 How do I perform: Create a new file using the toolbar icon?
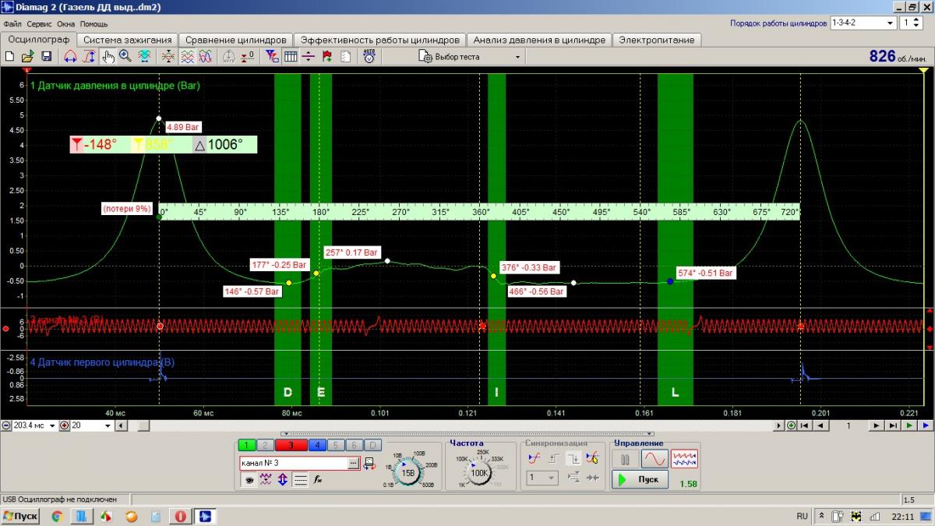[x=10, y=56]
